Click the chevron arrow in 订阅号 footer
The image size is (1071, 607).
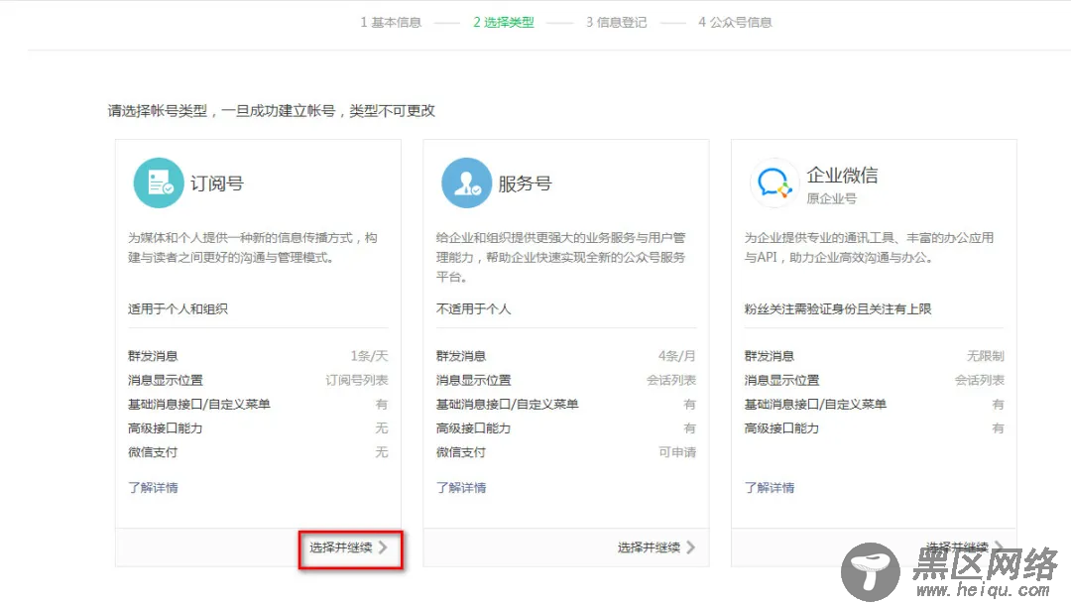tap(383, 547)
